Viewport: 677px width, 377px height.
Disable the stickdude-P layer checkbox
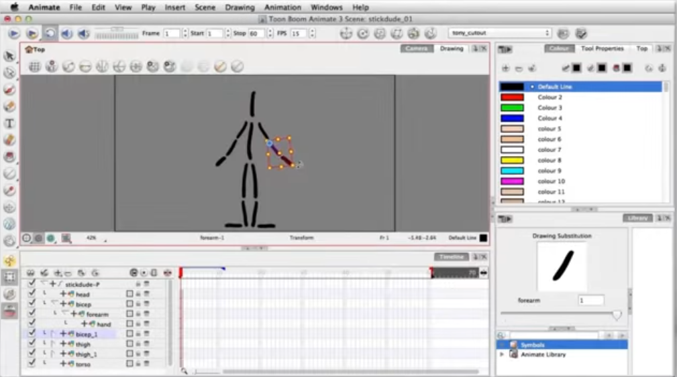[32, 283]
